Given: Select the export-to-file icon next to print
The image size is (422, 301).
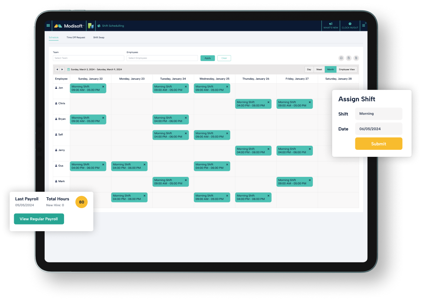Looking at the screenshot, I should pyautogui.click(x=349, y=58).
